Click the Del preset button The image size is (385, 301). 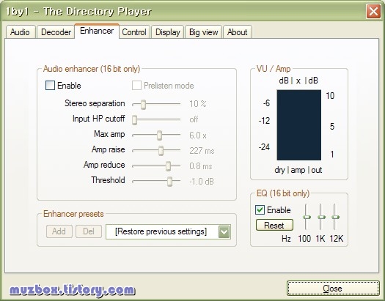[89, 231]
